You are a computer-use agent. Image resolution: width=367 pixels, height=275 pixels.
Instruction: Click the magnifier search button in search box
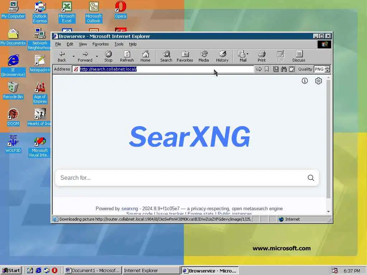(x=311, y=178)
